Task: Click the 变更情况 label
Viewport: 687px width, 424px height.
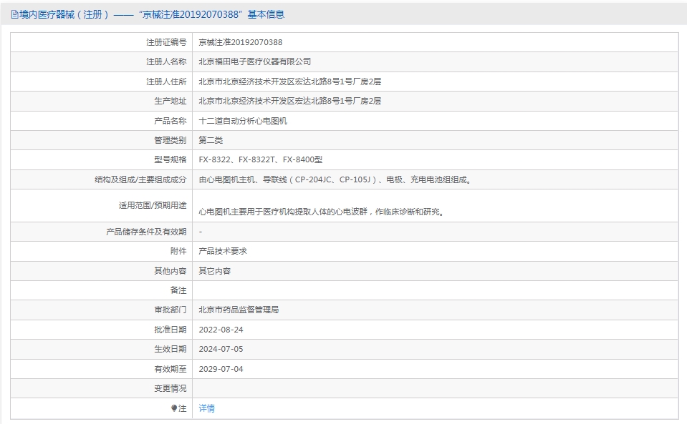Action: click(170, 388)
